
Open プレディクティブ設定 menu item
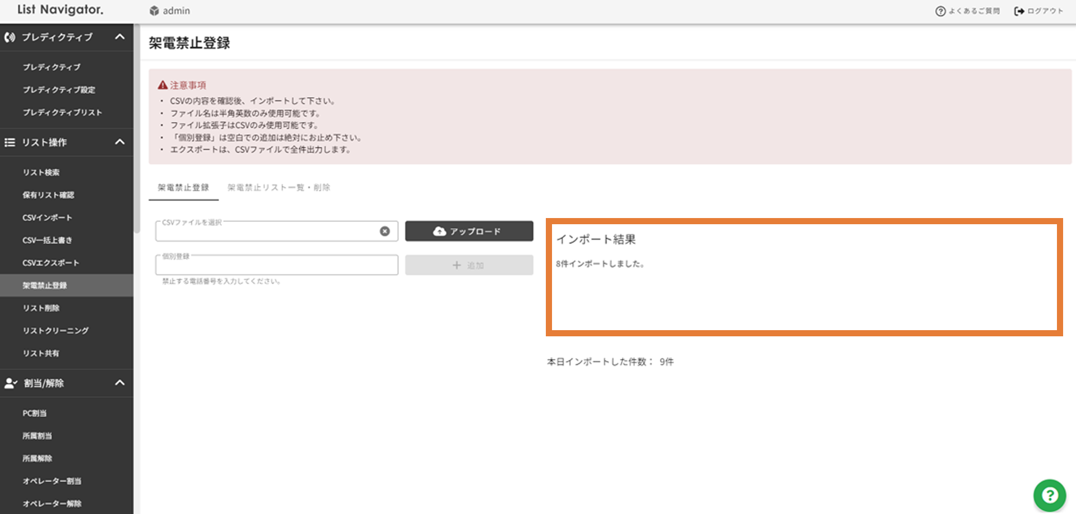tap(59, 90)
